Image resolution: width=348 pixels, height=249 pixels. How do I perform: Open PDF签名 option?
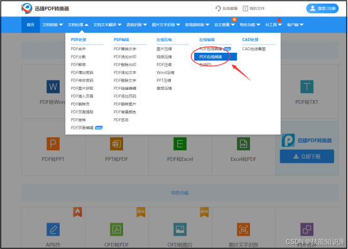point(121,120)
